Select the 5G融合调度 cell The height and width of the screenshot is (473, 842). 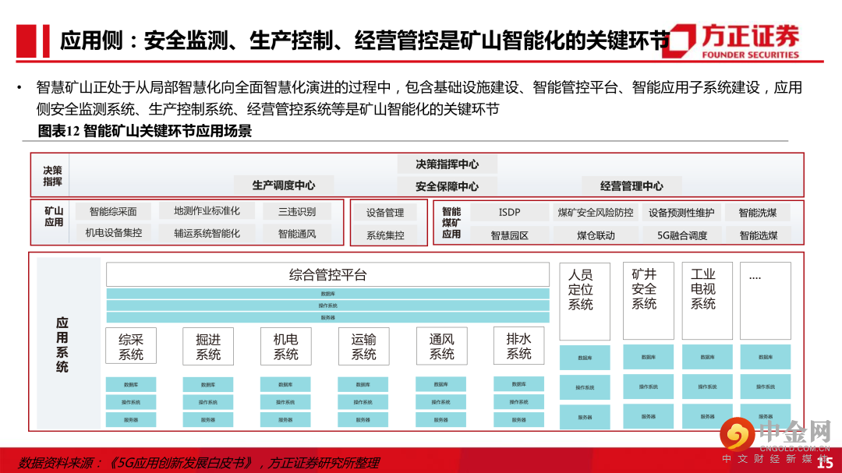(681, 235)
